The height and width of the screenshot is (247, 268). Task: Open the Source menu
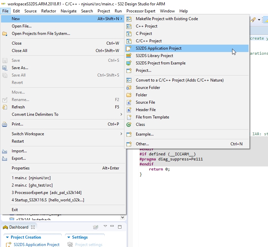(x=31, y=11)
